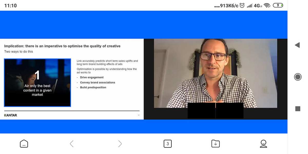The width and height of the screenshot is (308, 154).
Task: Tap the Android home circle button
Action: click(298, 77)
